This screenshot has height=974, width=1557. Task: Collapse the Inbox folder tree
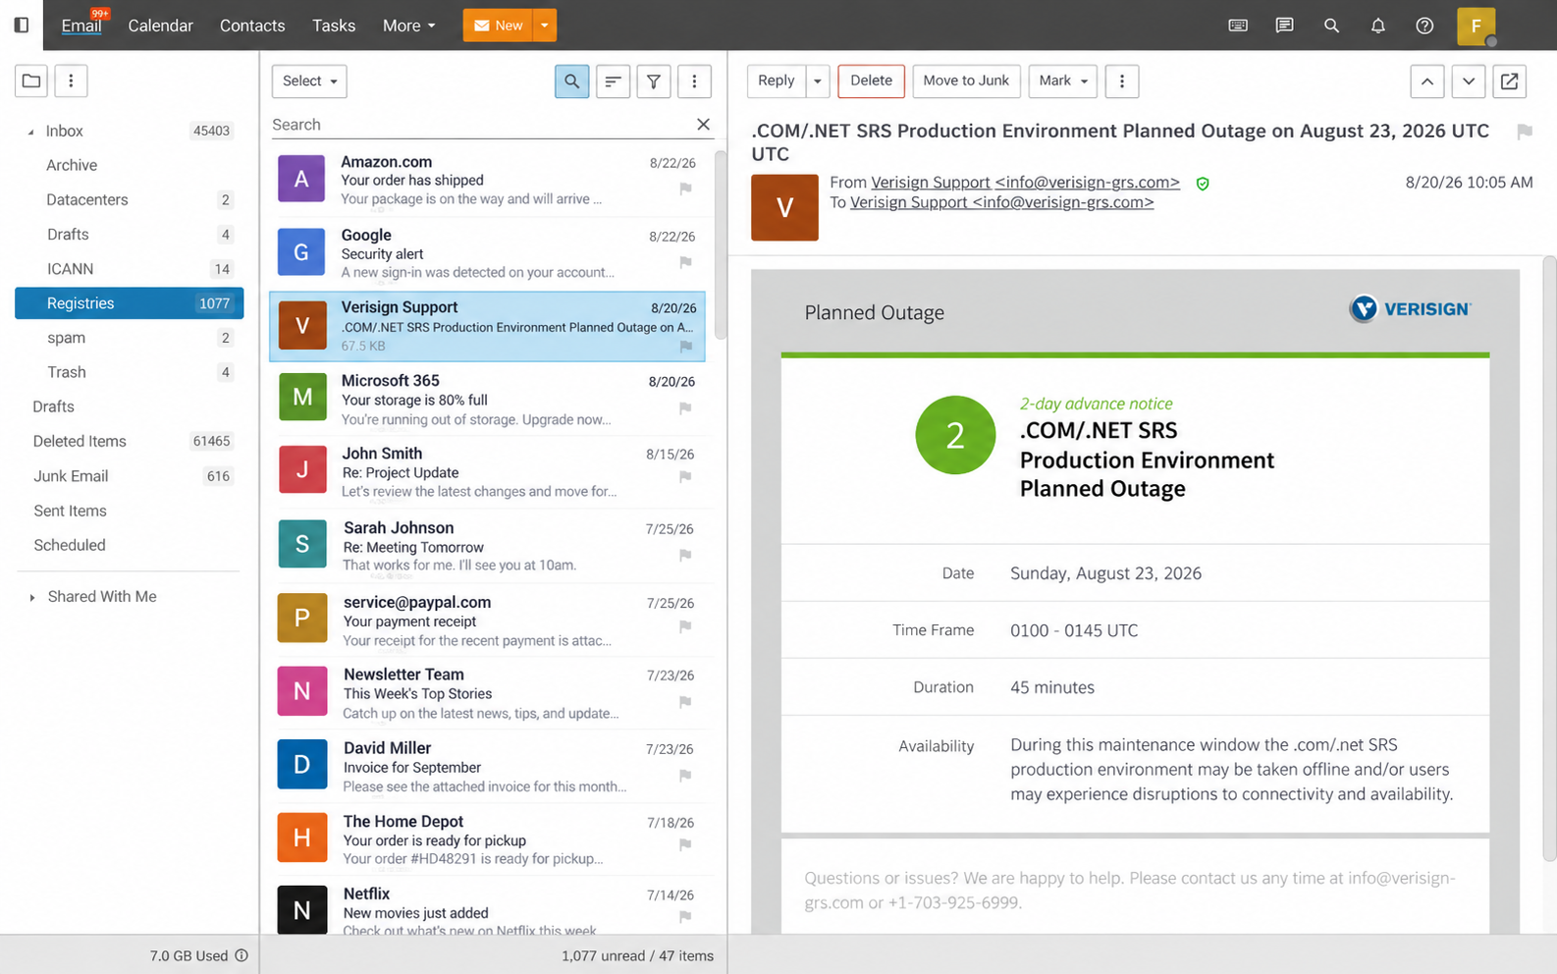click(x=30, y=132)
